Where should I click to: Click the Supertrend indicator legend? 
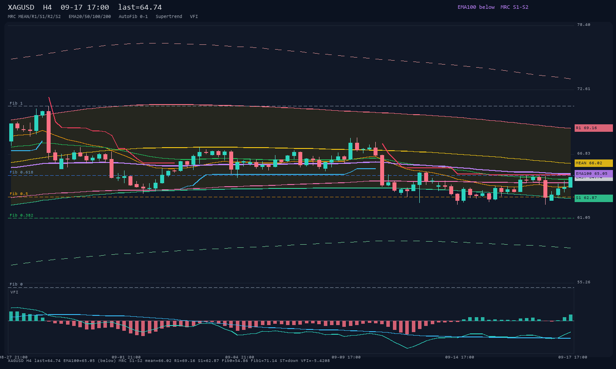(169, 17)
